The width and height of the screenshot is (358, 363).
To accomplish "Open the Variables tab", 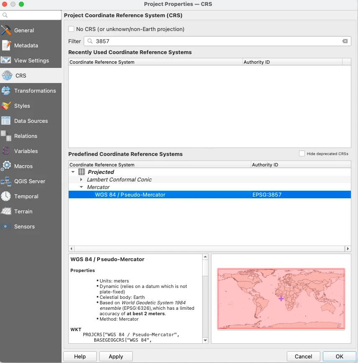I will tap(31, 151).
